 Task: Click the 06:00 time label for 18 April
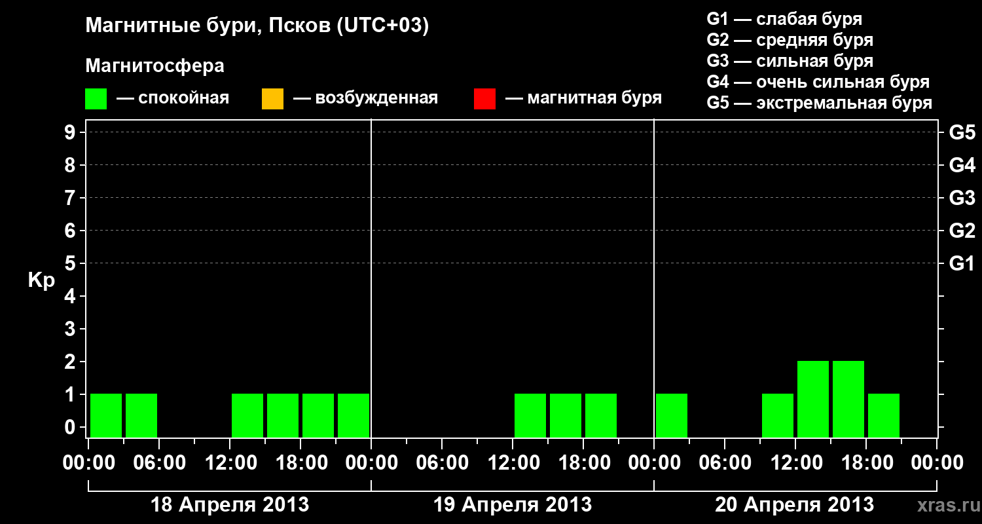159,462
